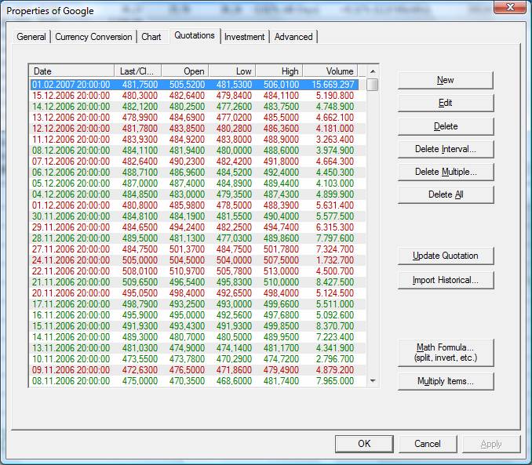Screen dimensions: 532x465
Task: Select the 22.11.2006 20:00:00 row
Action: (x=198, y=271)
